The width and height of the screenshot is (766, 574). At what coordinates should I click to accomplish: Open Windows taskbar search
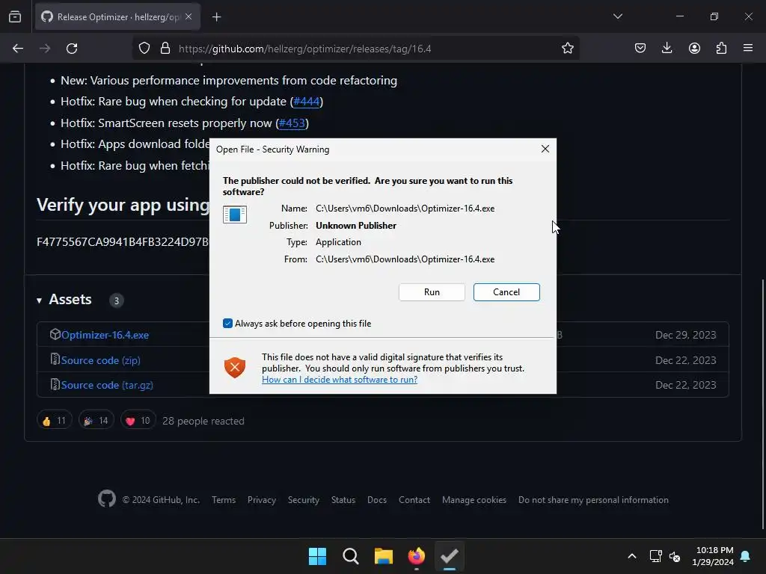(x=351, y=556)
